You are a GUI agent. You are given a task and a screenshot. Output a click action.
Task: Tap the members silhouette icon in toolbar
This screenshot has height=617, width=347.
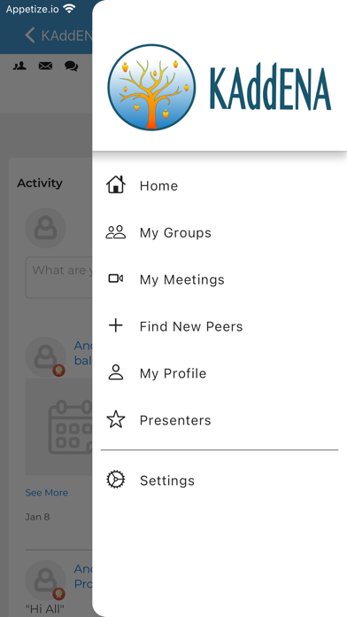coord(19,66)
